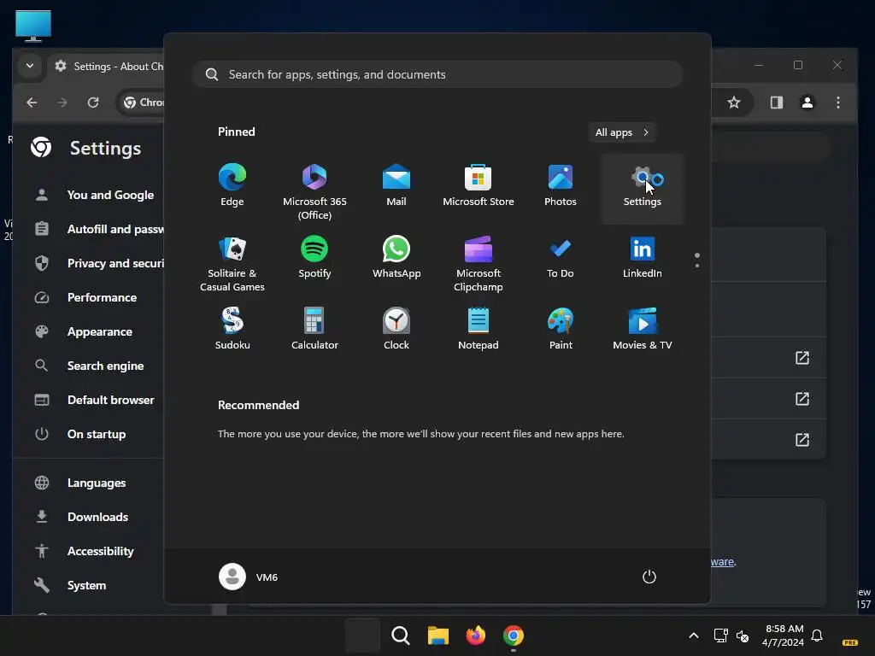Open Firefox from the taskbar
Screen dimensions: 875x656
475,635
